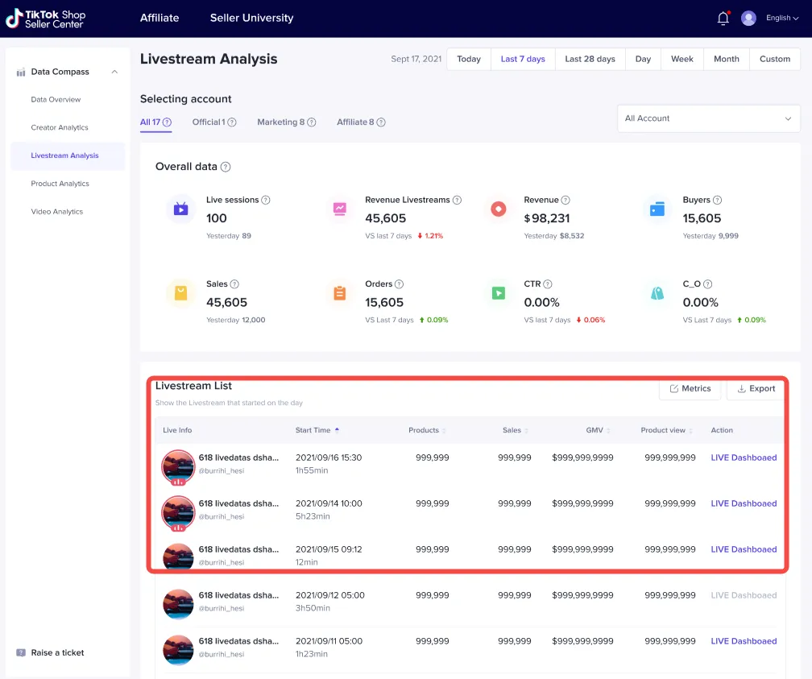Click the info icon beside Revenue Livestreams
The width and height of the screenshot is (812, 679).
point(457,200)
